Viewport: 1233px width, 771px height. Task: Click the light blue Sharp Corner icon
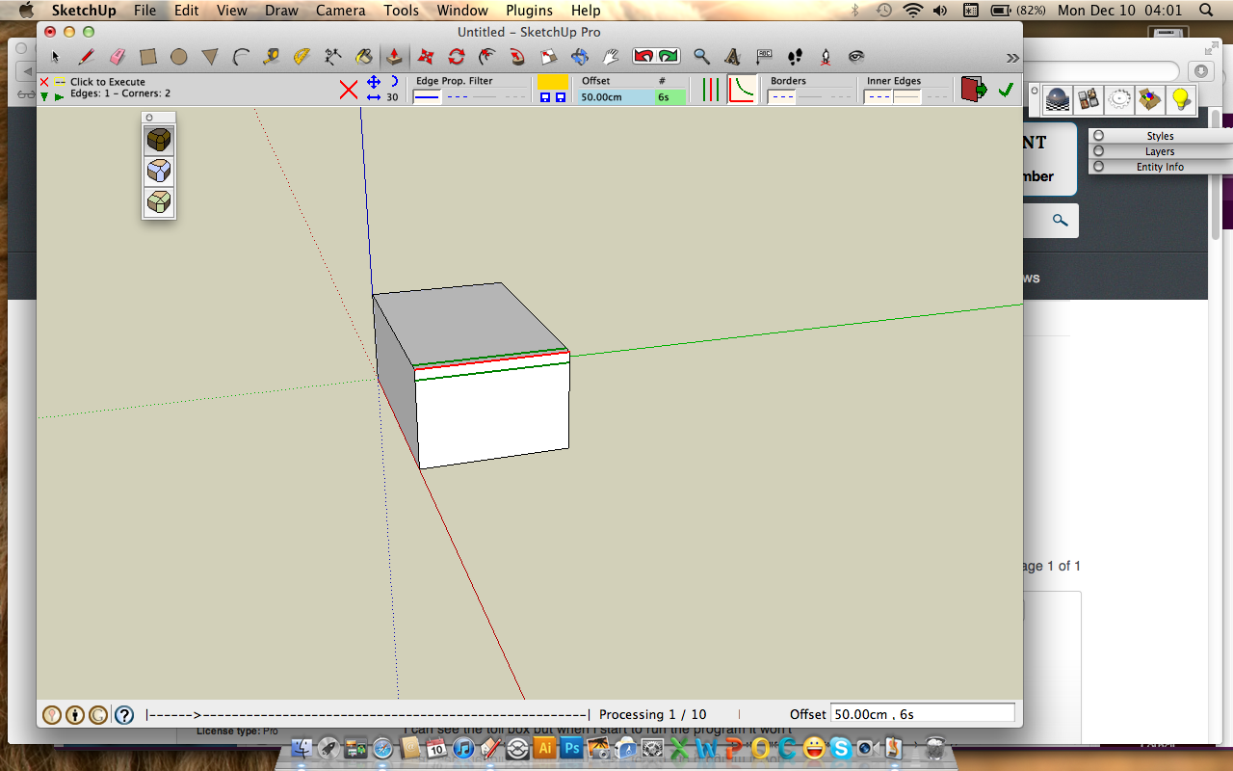(159, 172)
